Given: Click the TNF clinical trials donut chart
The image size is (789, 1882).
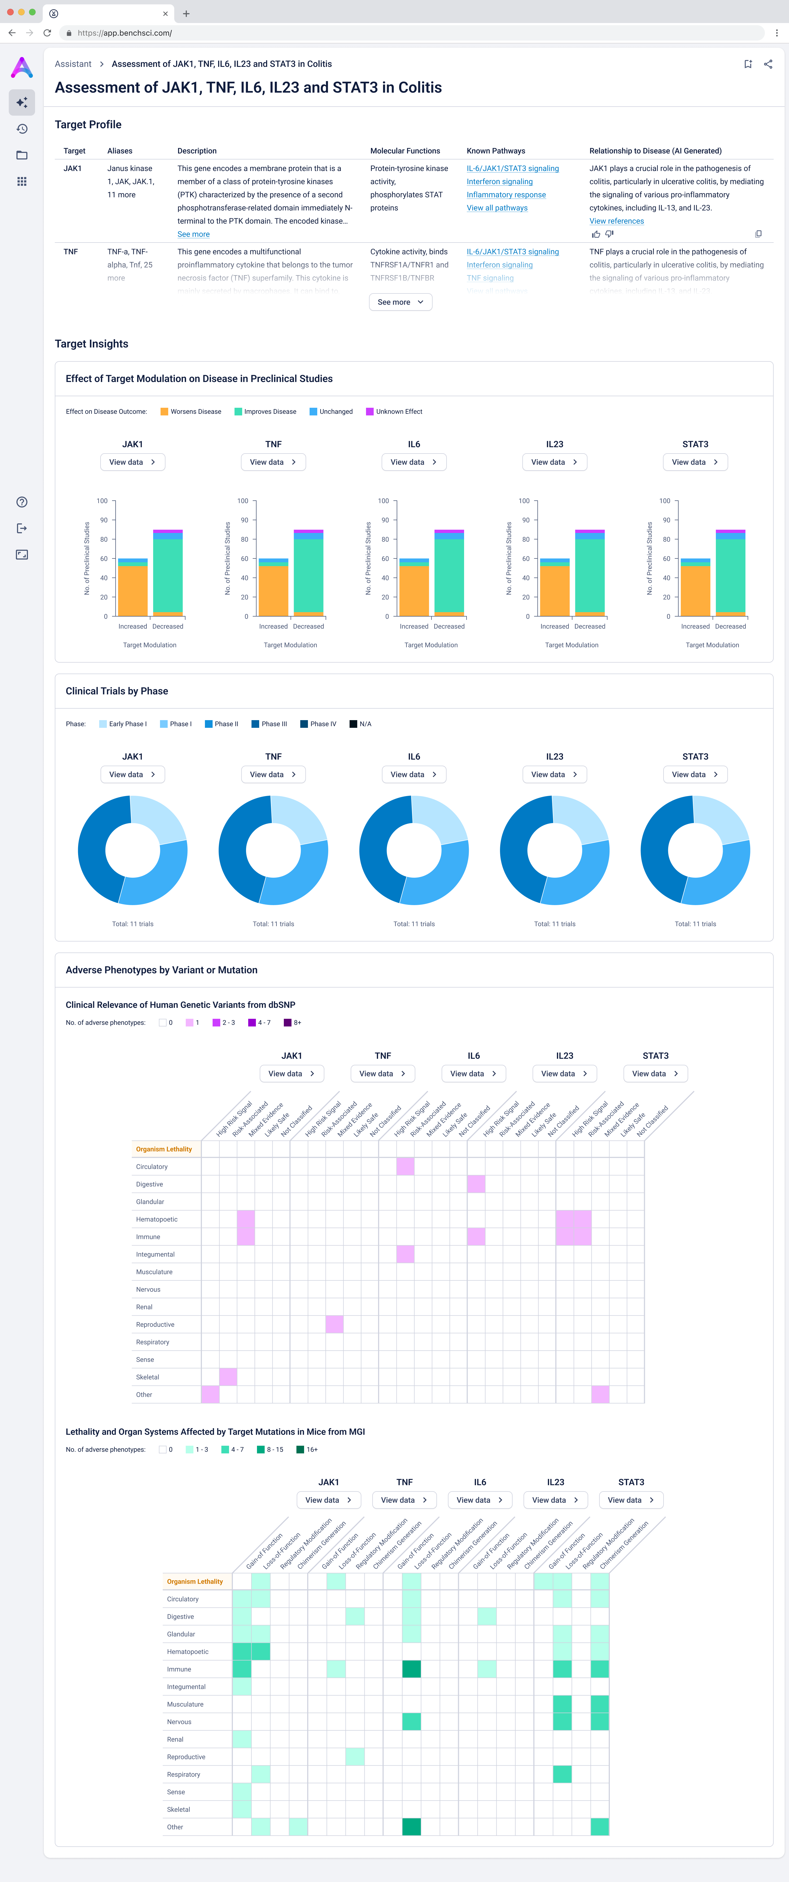Looking at the screenshot, I should [x=273, y=850].
